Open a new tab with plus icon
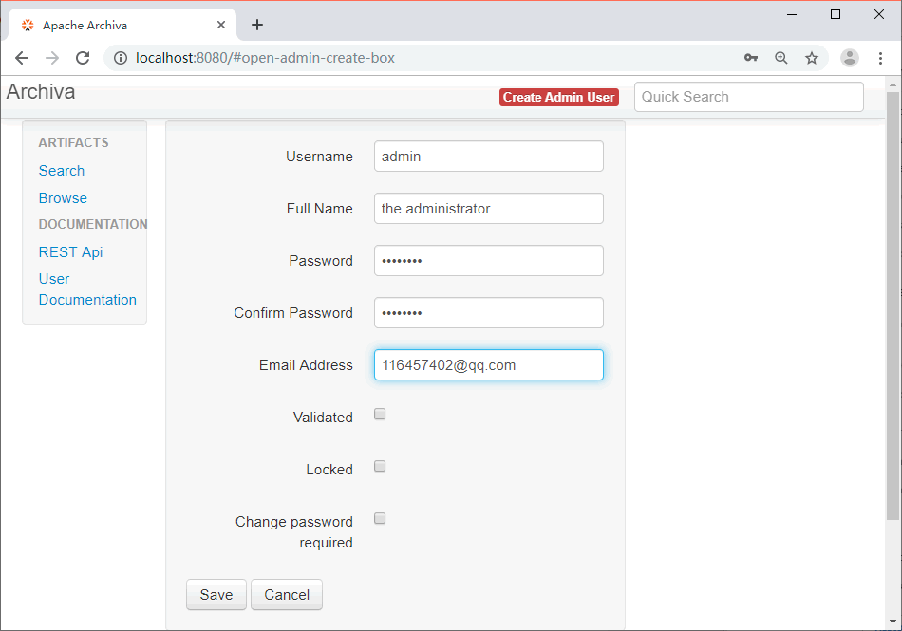902x631 pixels. 257,25
